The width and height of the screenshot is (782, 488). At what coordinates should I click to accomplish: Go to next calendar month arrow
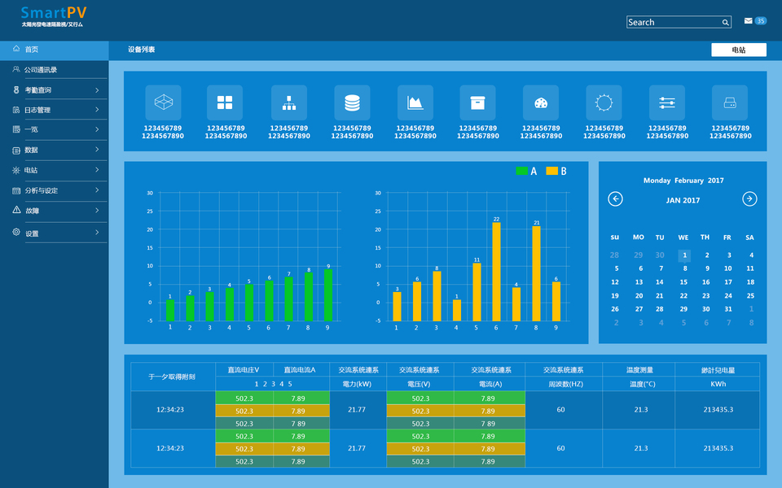tap(749, 199)
